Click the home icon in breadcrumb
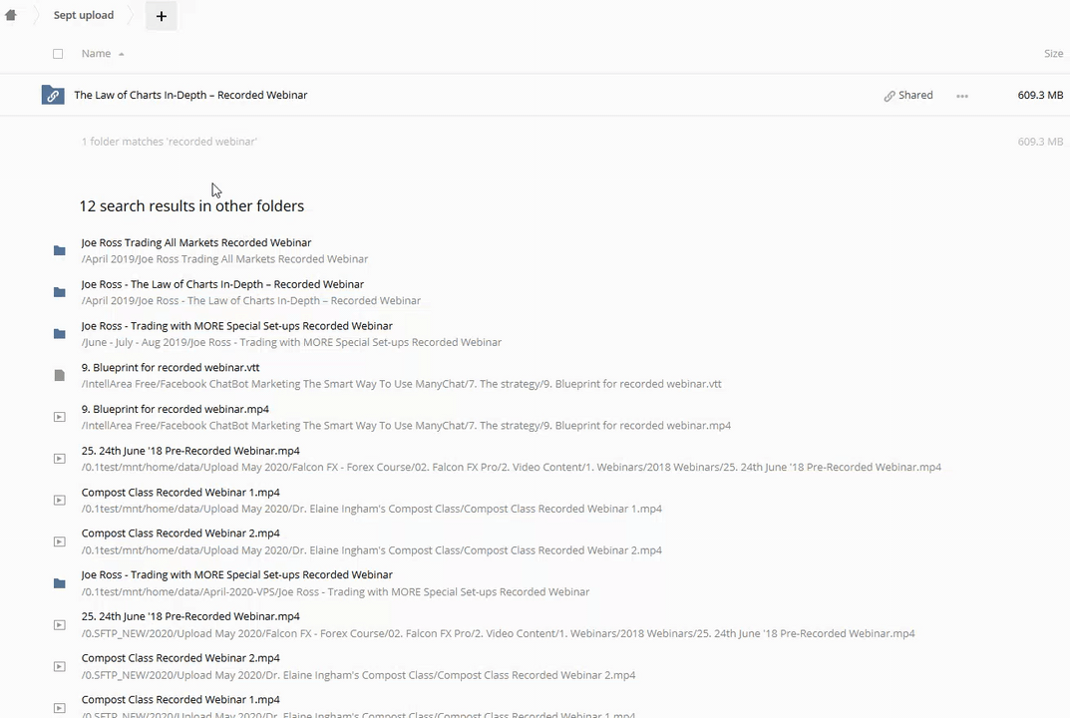The height and width of the screenshot is (718, 1070). [11, 15]
